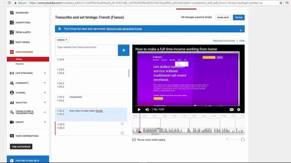291x163 pixels.
Task: Expand the Community section
Action: point(45,83)
